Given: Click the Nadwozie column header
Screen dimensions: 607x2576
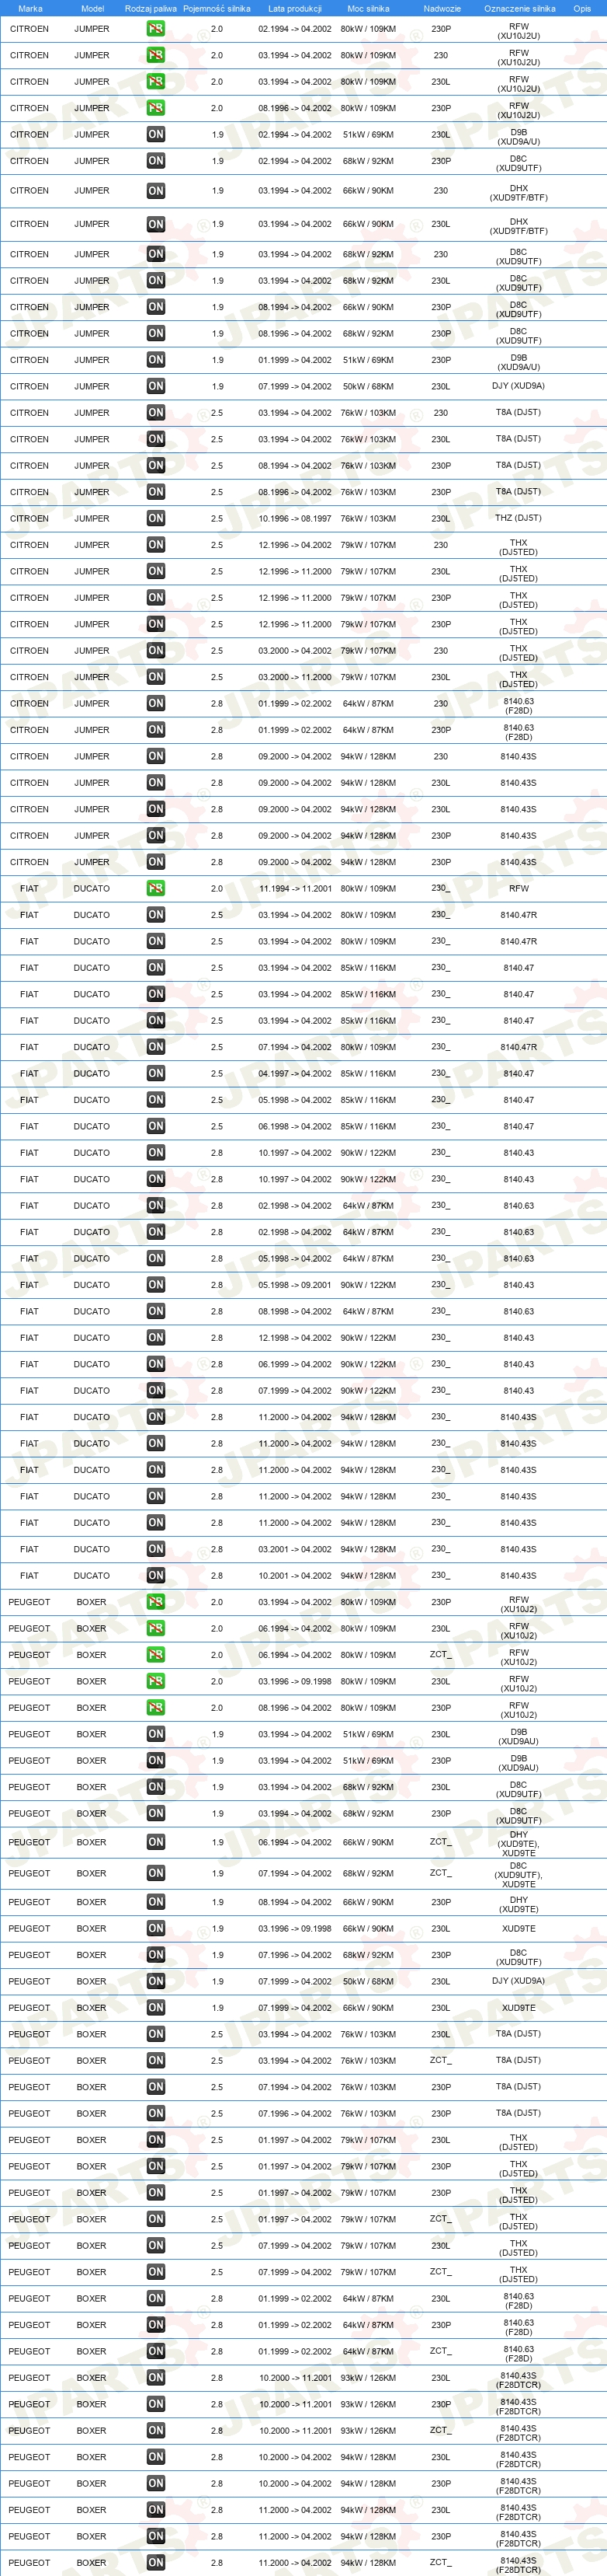Looking at the screenshot, I should coord(441,8).
